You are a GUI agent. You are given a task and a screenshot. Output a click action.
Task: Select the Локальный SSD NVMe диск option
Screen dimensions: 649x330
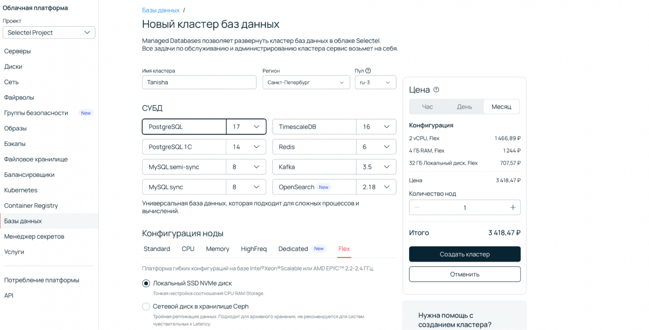[146, 283]
